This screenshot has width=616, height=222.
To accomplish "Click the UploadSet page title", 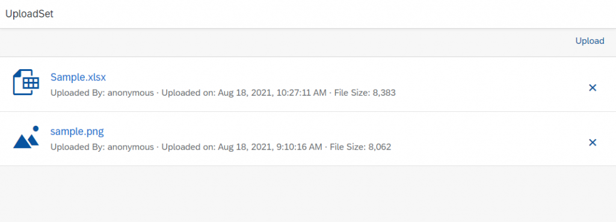I will tap(29, 14).
